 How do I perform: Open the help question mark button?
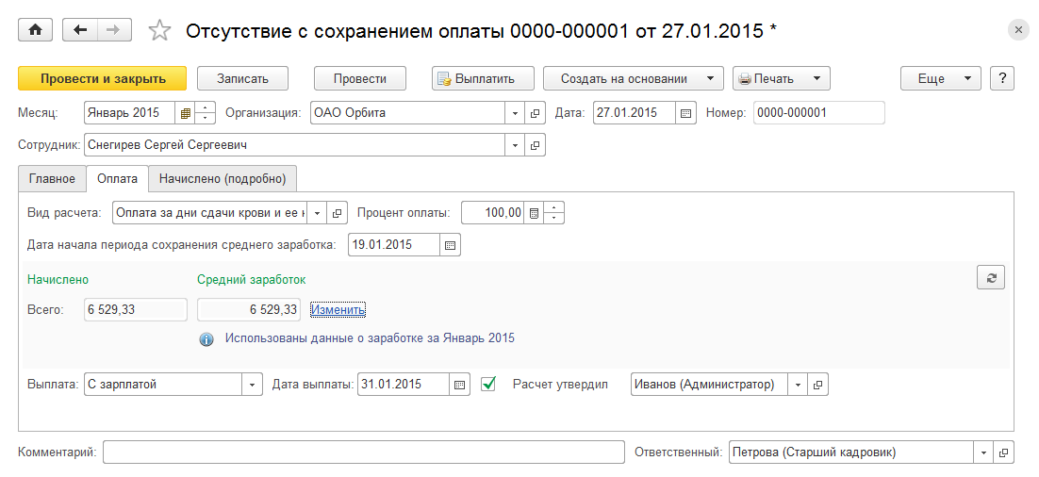point(1001,78)
